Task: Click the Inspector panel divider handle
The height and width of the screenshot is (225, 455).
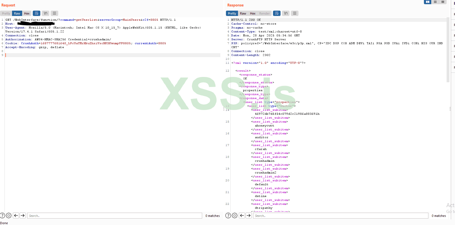Action: [x=450, y=109]
